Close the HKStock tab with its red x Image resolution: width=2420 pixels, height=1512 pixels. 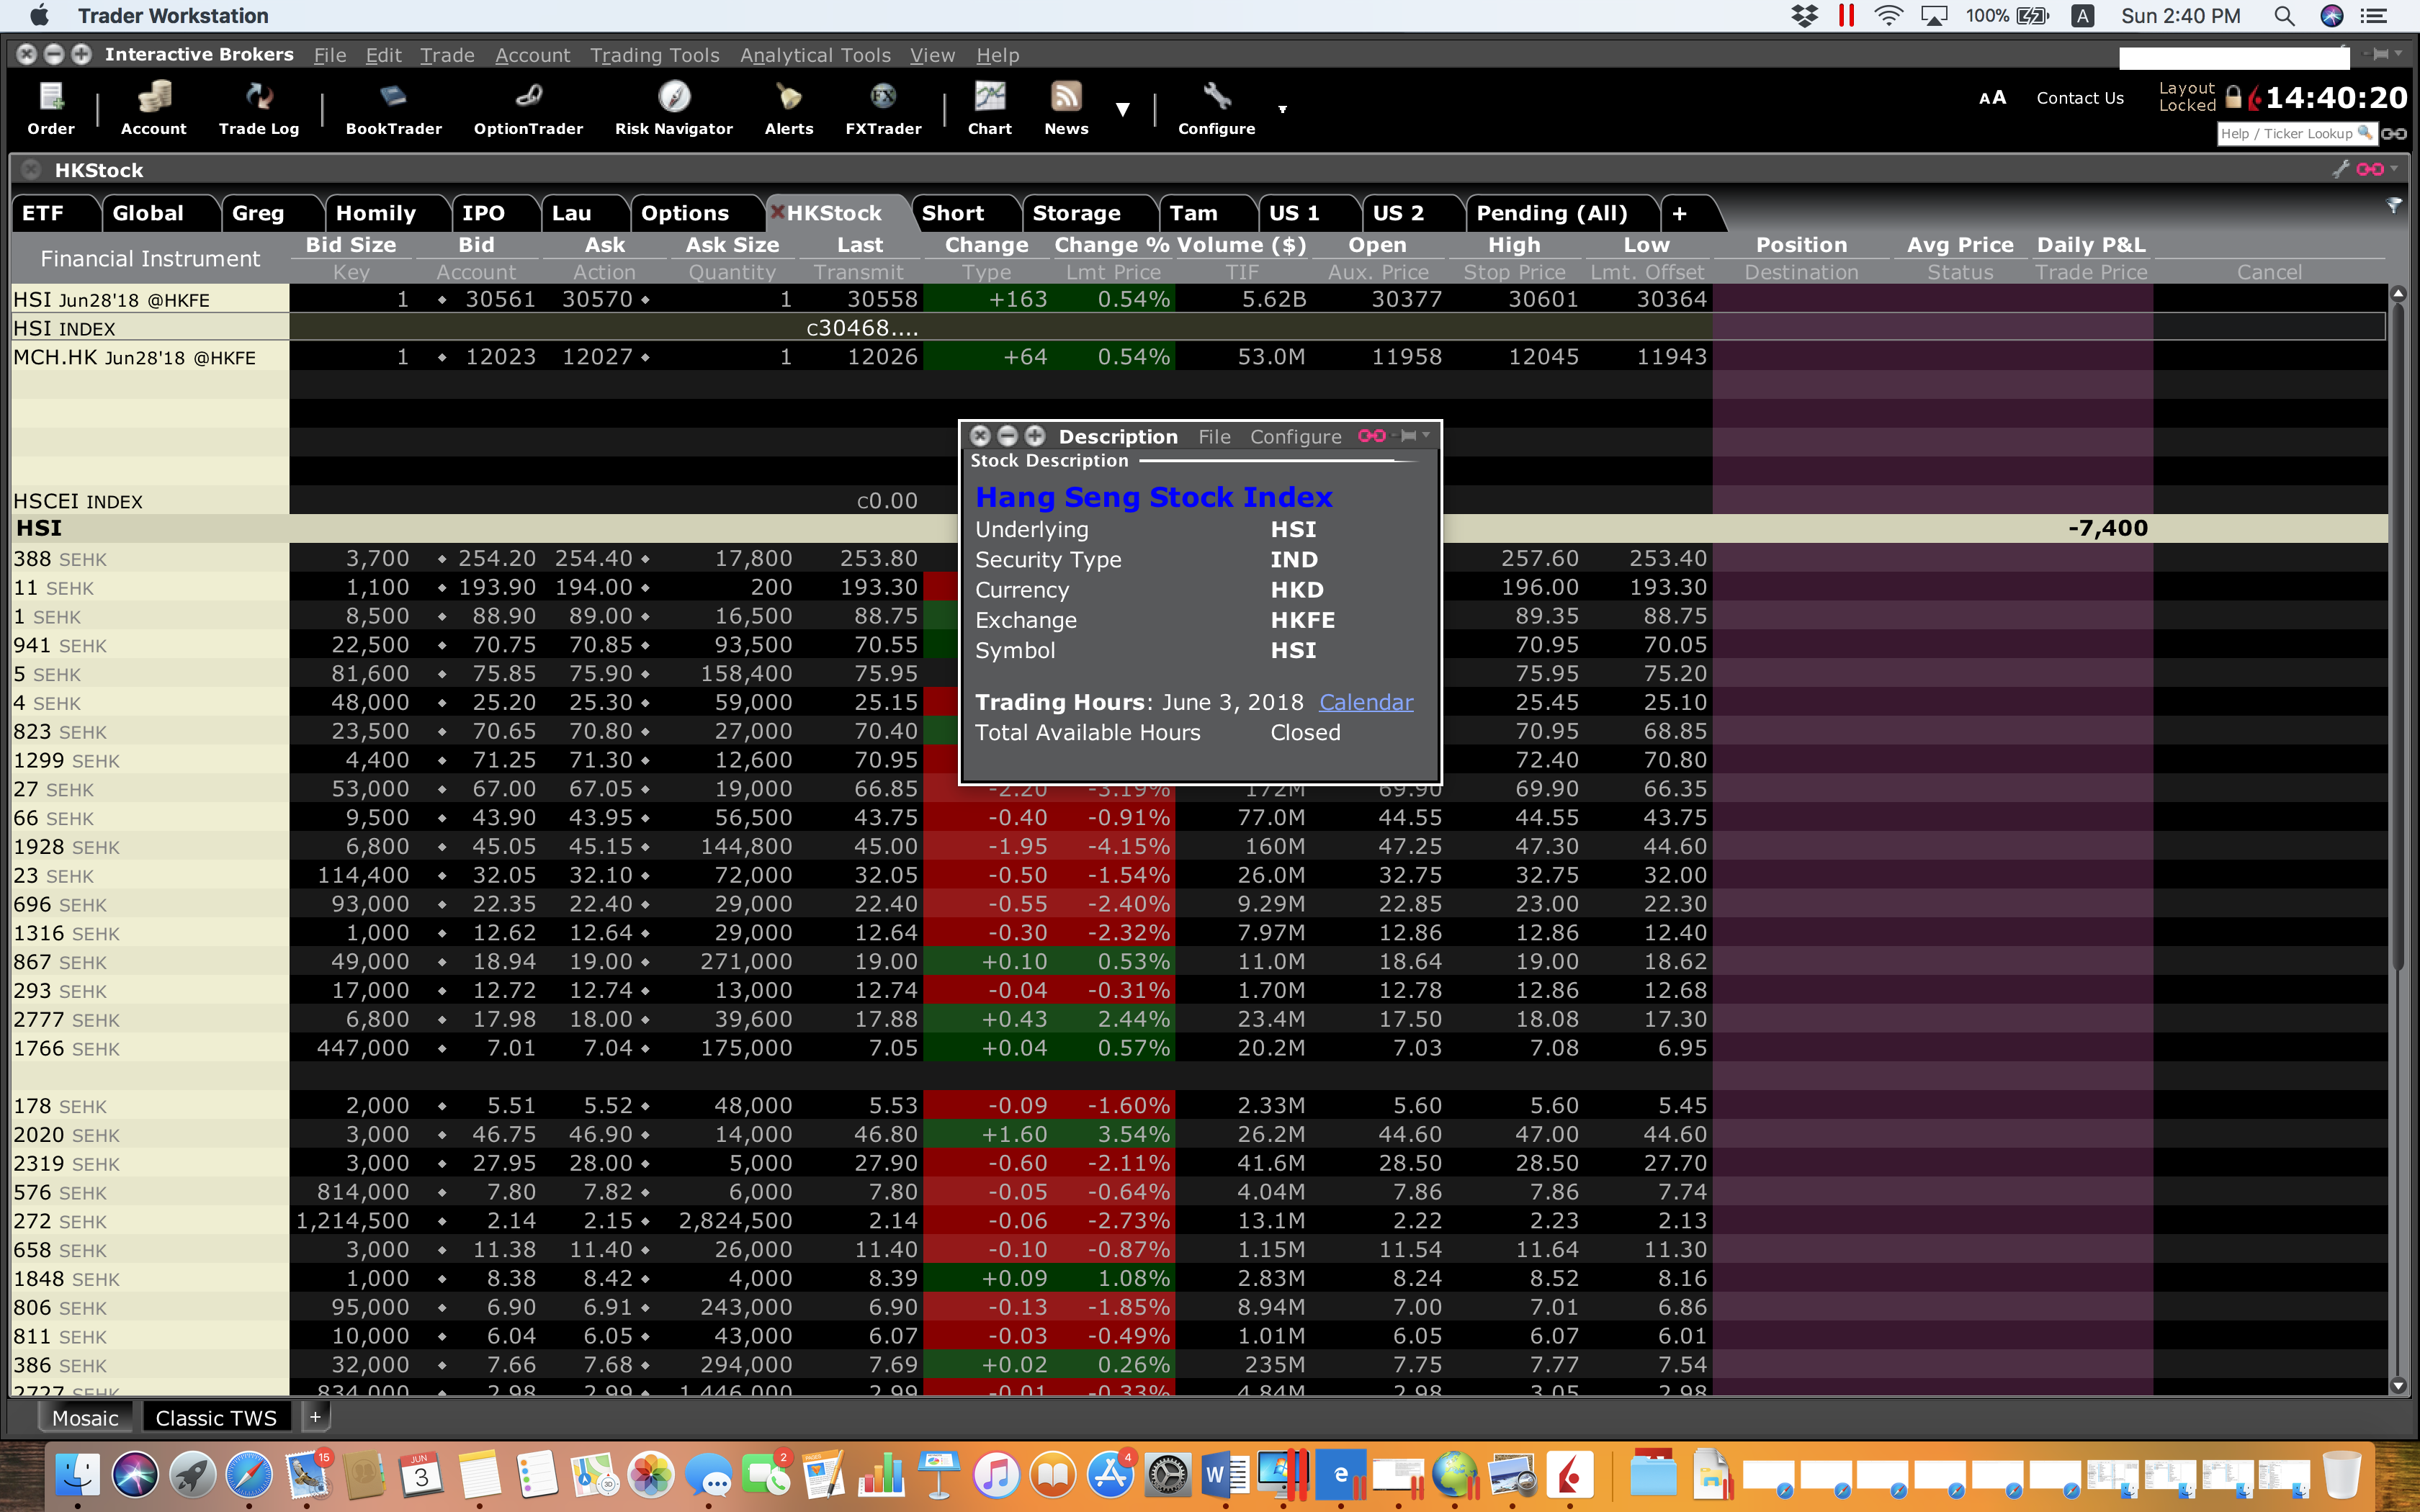pyautogui.click(x=777, y=212)
